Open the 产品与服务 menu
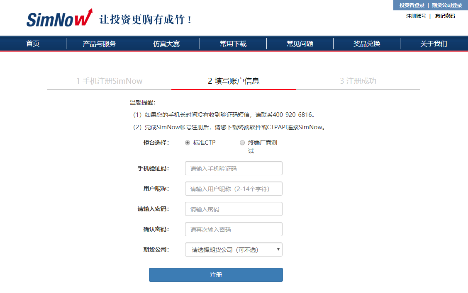This screenshot has height=293, width=468. coord(100,44)
